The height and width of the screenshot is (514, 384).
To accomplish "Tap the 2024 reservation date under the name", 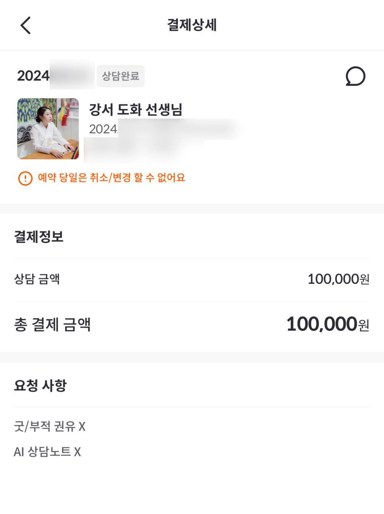I will click(x=103, y=129).
